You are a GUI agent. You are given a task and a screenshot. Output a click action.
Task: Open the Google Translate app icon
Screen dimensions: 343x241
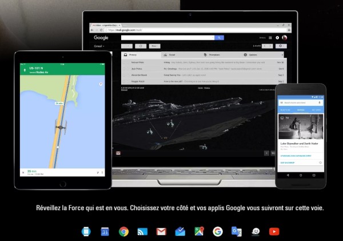(237, 232)
